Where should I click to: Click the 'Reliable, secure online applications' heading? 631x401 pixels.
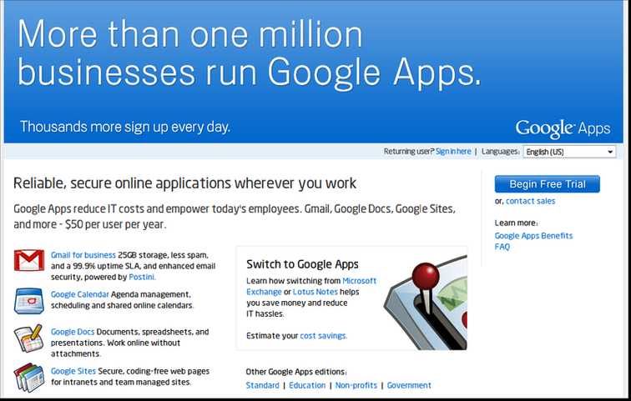click(x=184, y=183)
